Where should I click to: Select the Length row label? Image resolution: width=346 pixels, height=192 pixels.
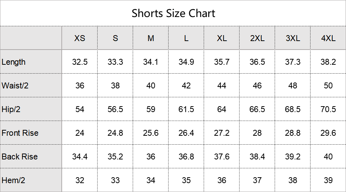[14, 62]
